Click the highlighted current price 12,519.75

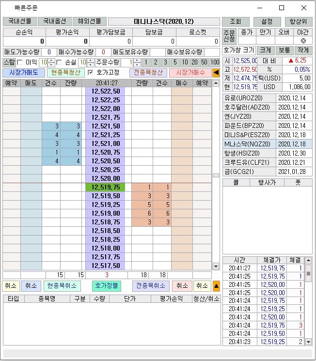pos(105,188)
